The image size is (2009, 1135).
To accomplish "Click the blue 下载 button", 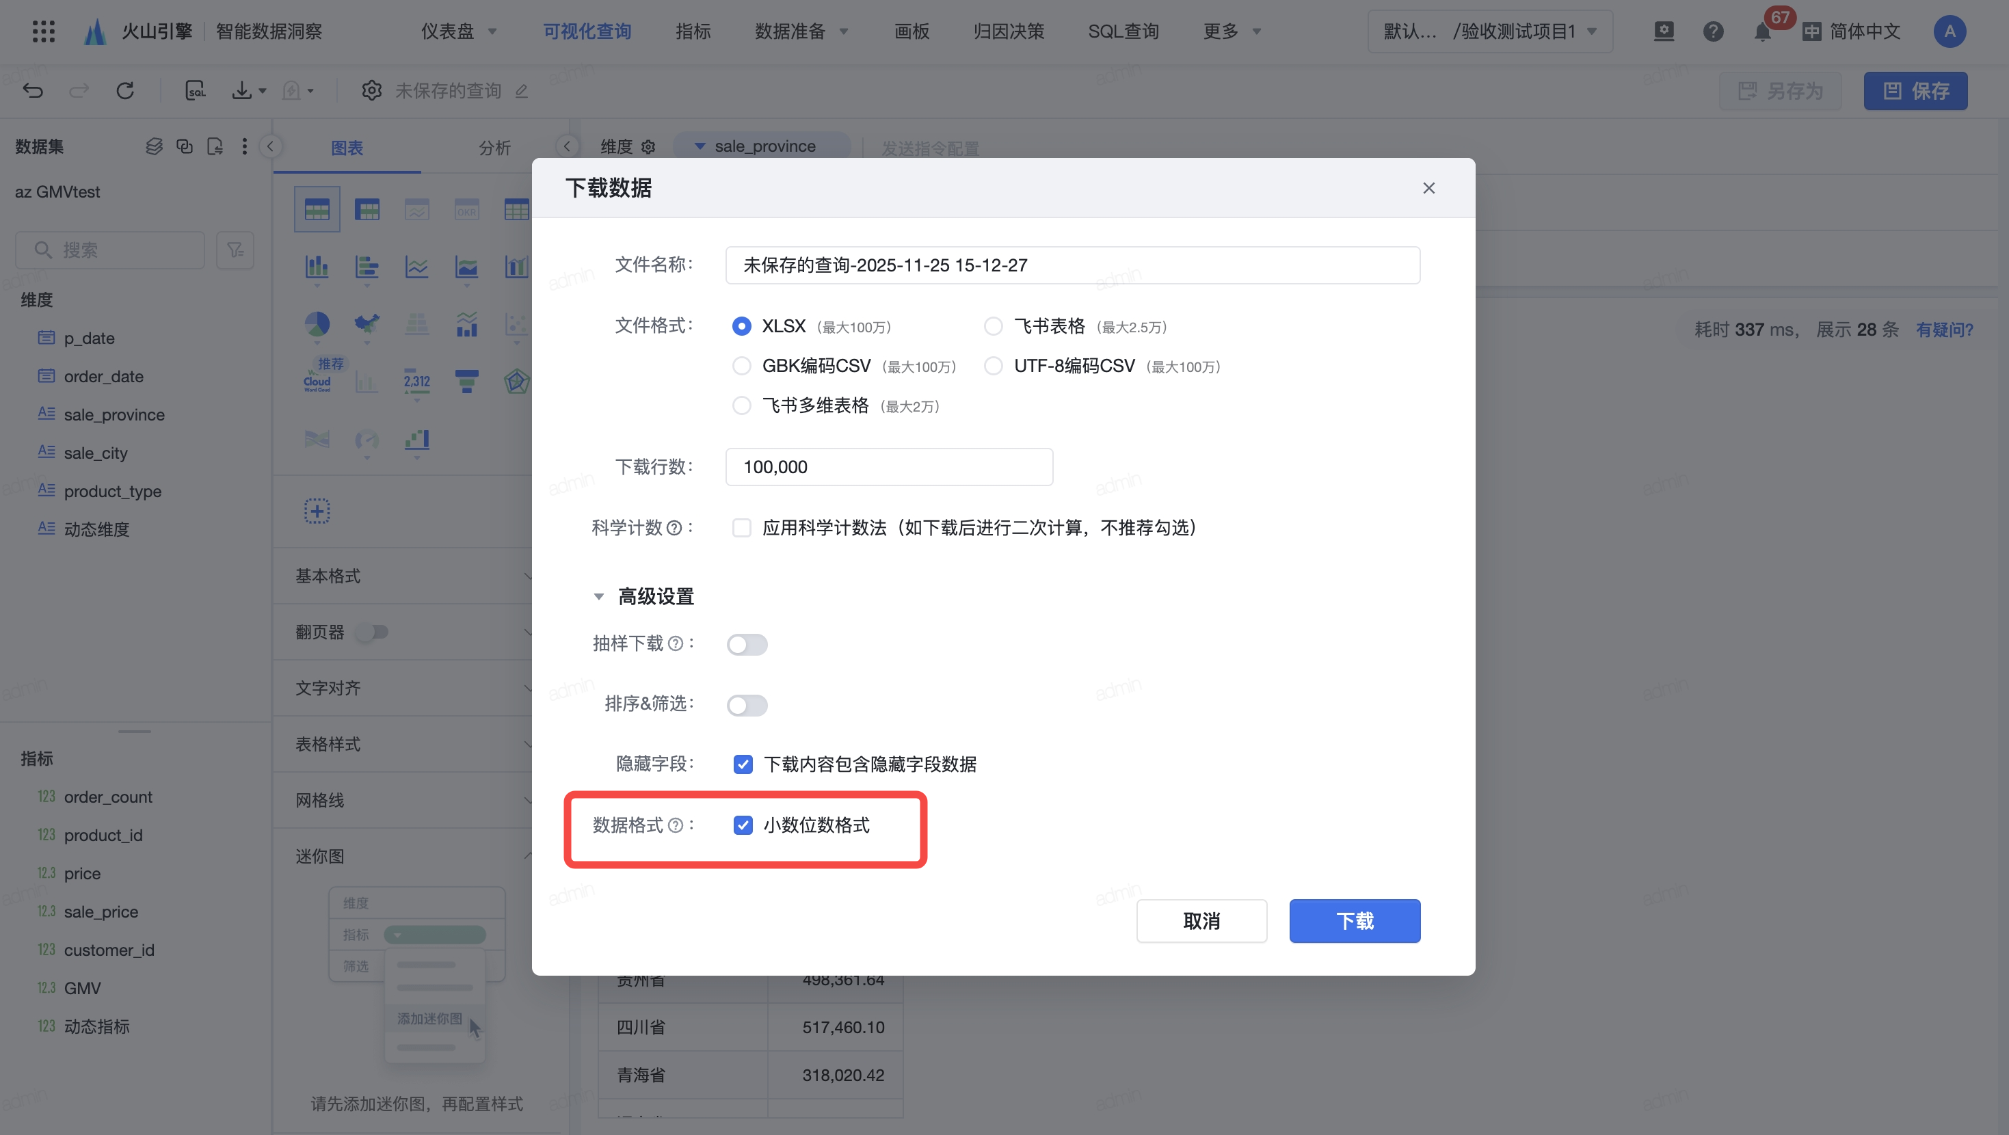I will click(1354, 921).
